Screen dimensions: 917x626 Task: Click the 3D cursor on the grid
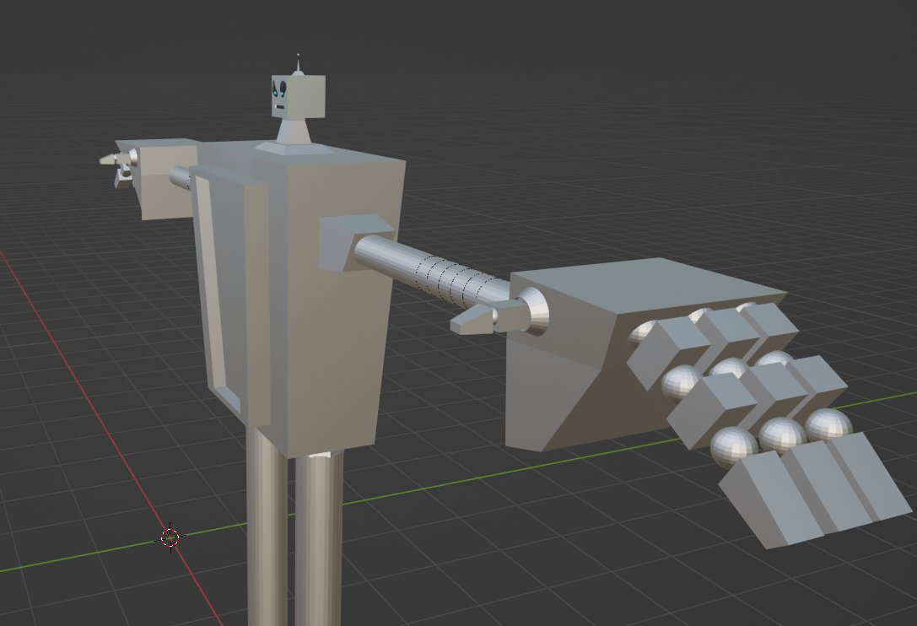coord(170,537)
